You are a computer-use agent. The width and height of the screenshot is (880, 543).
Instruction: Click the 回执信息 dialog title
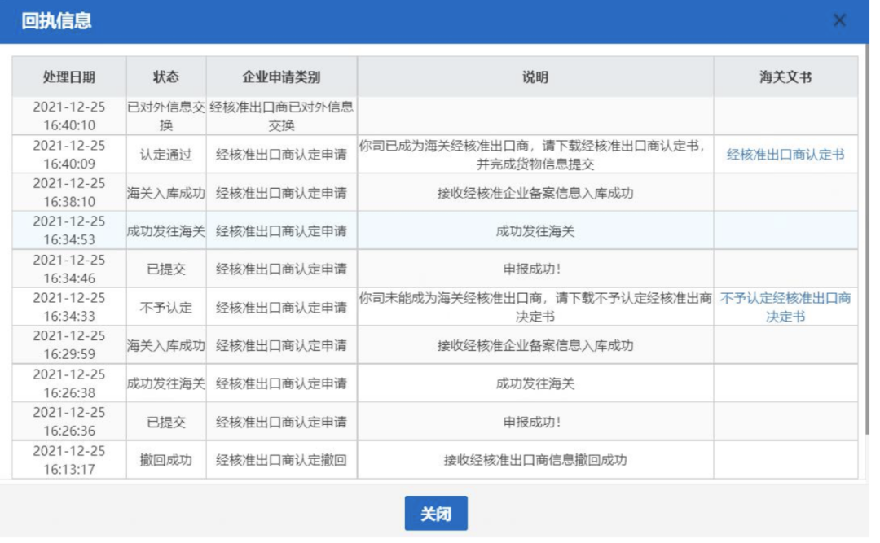(56, 21)
